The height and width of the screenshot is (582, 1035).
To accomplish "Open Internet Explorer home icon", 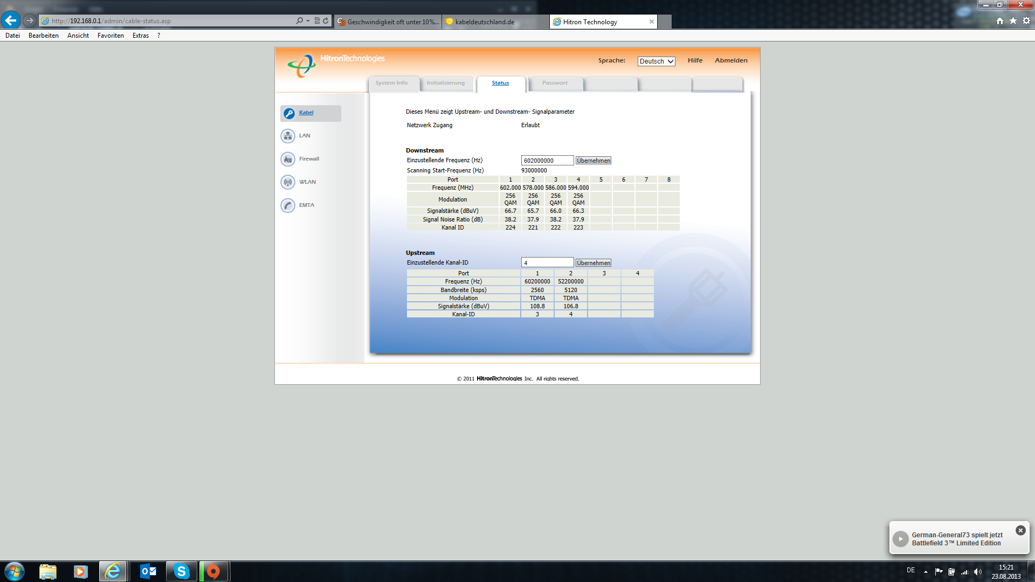I will point(1000,21).
